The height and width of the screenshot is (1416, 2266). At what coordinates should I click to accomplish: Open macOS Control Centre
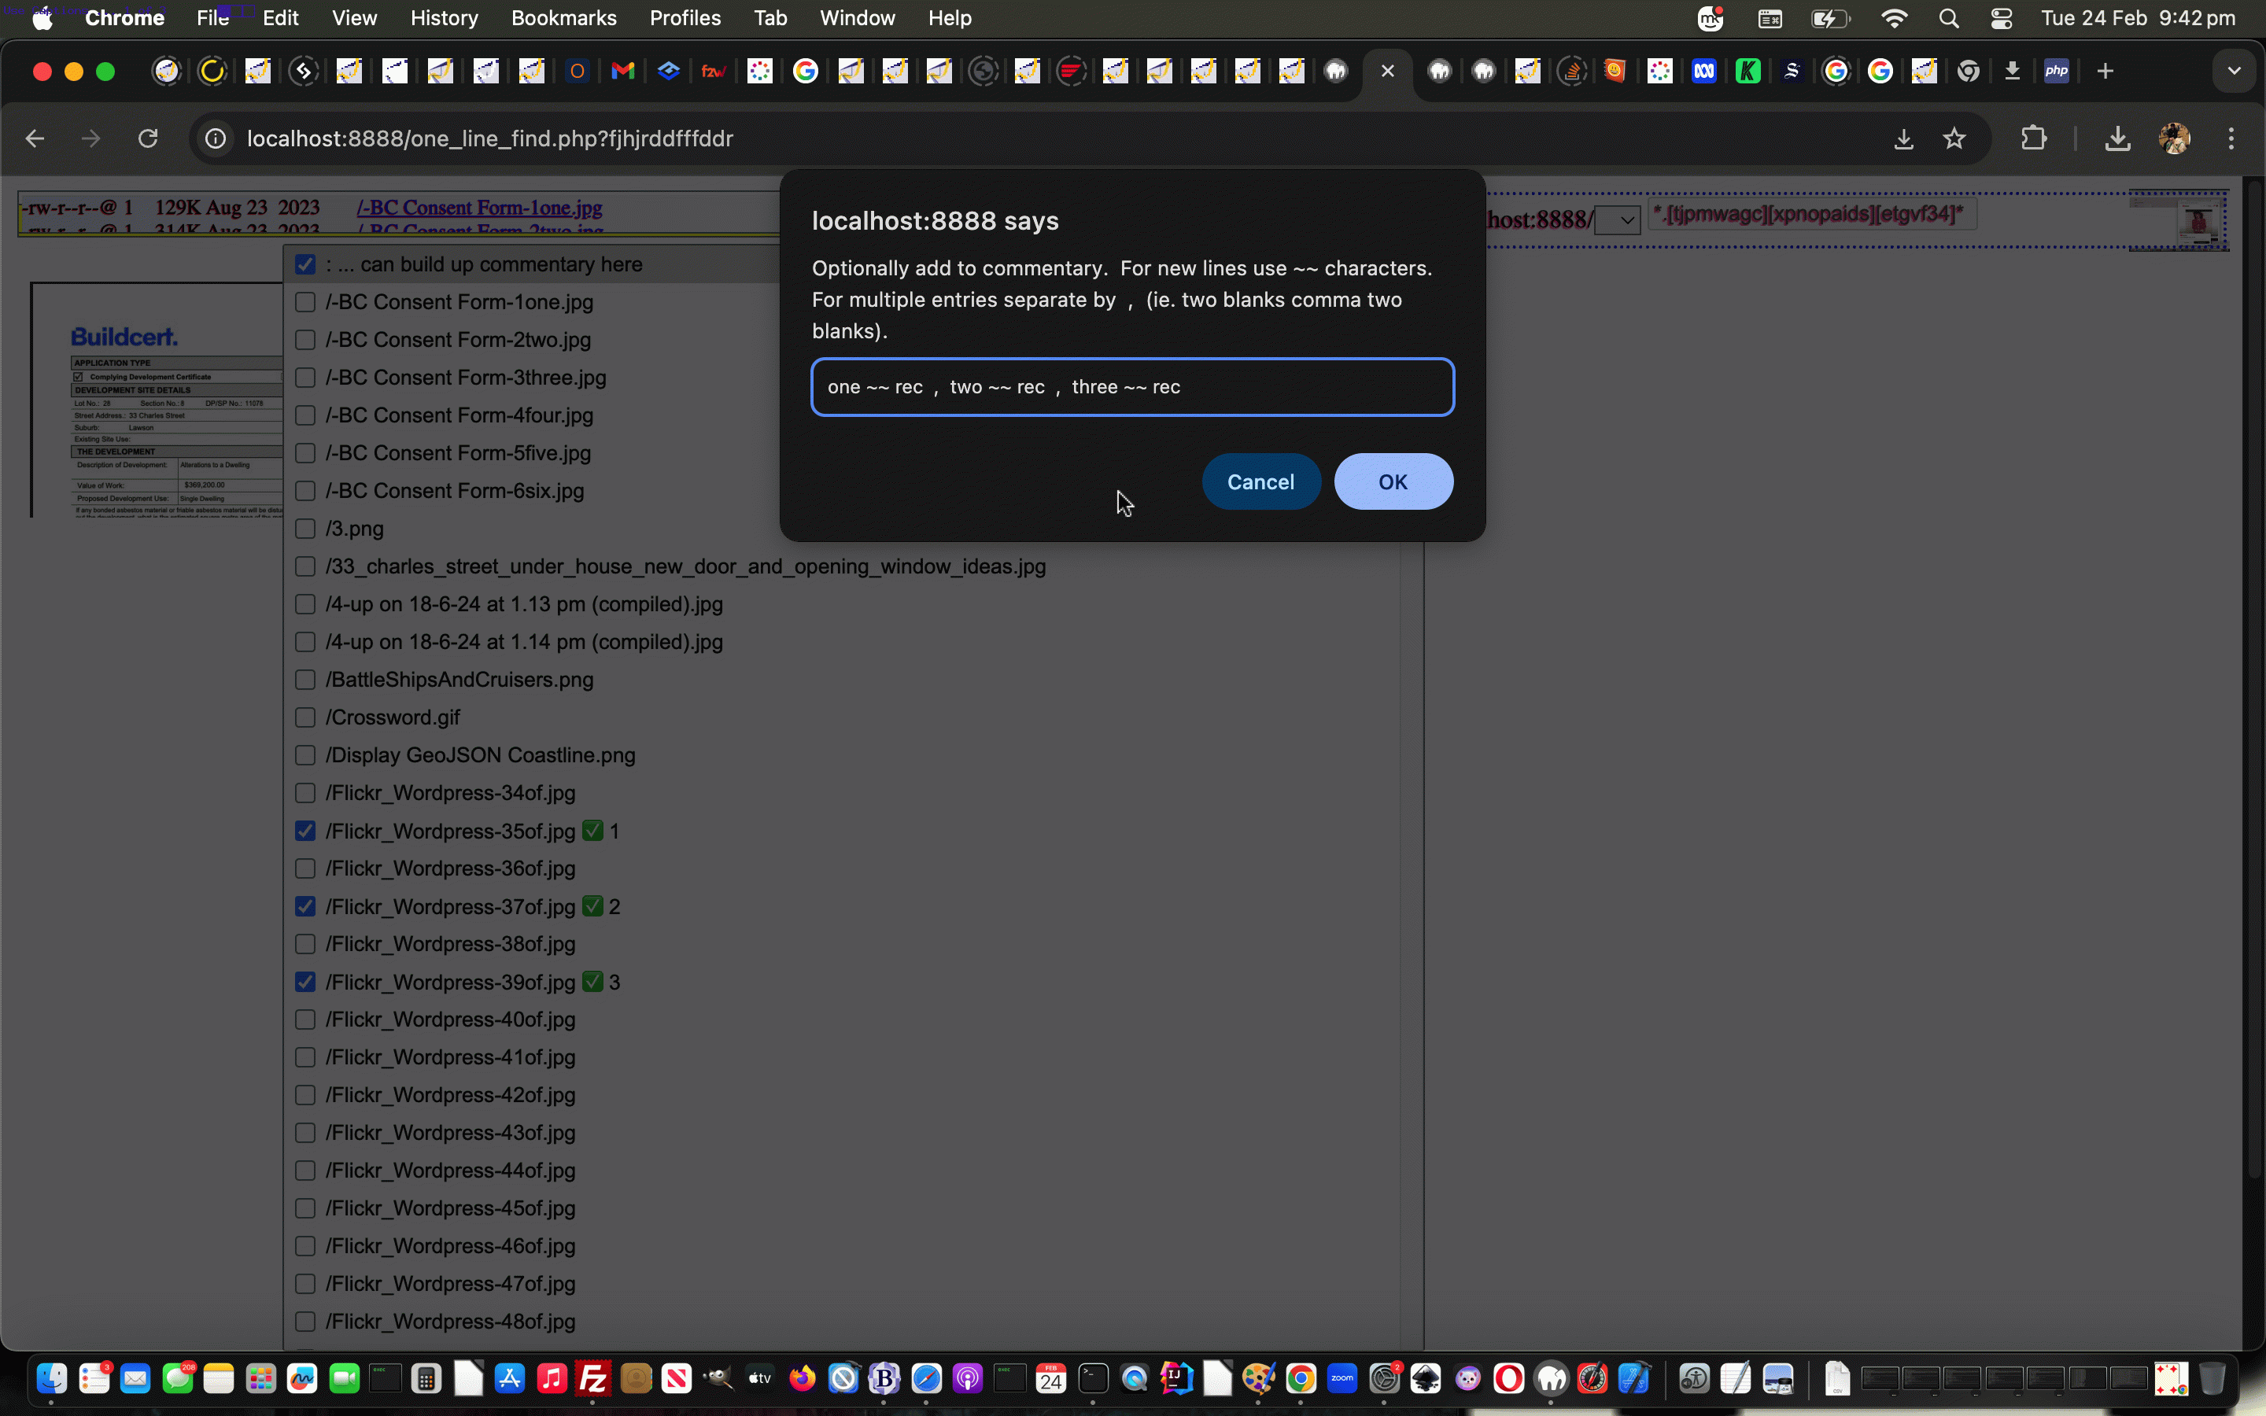pyautogui.click(x=2002, y=19)
